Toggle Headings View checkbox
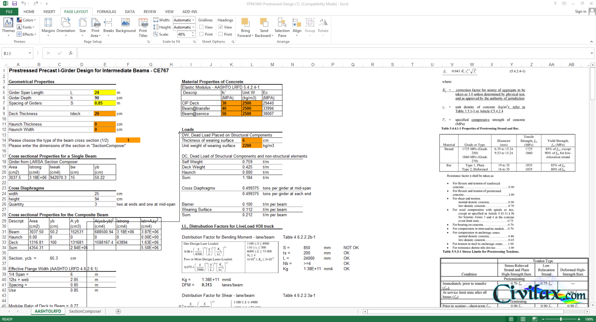Viewport: 596px width, 322px height. (221, 27)
